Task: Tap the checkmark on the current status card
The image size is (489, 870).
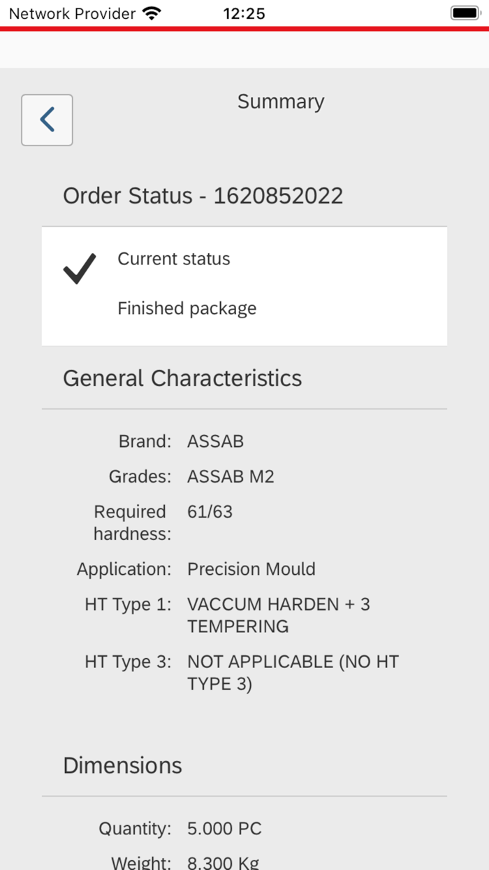Action: [79, 269]
